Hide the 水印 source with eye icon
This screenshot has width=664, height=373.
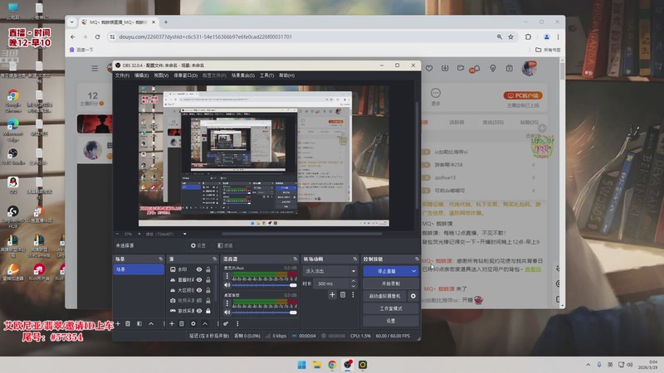(x=199, y=269)
